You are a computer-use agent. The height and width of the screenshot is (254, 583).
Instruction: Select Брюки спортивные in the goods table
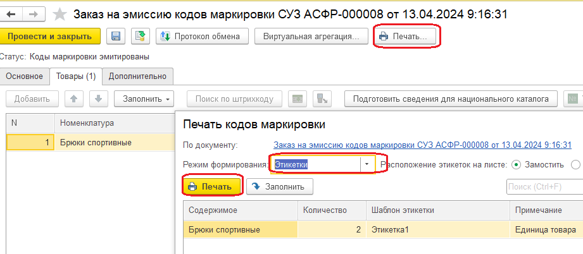click(x=115, y=142)
